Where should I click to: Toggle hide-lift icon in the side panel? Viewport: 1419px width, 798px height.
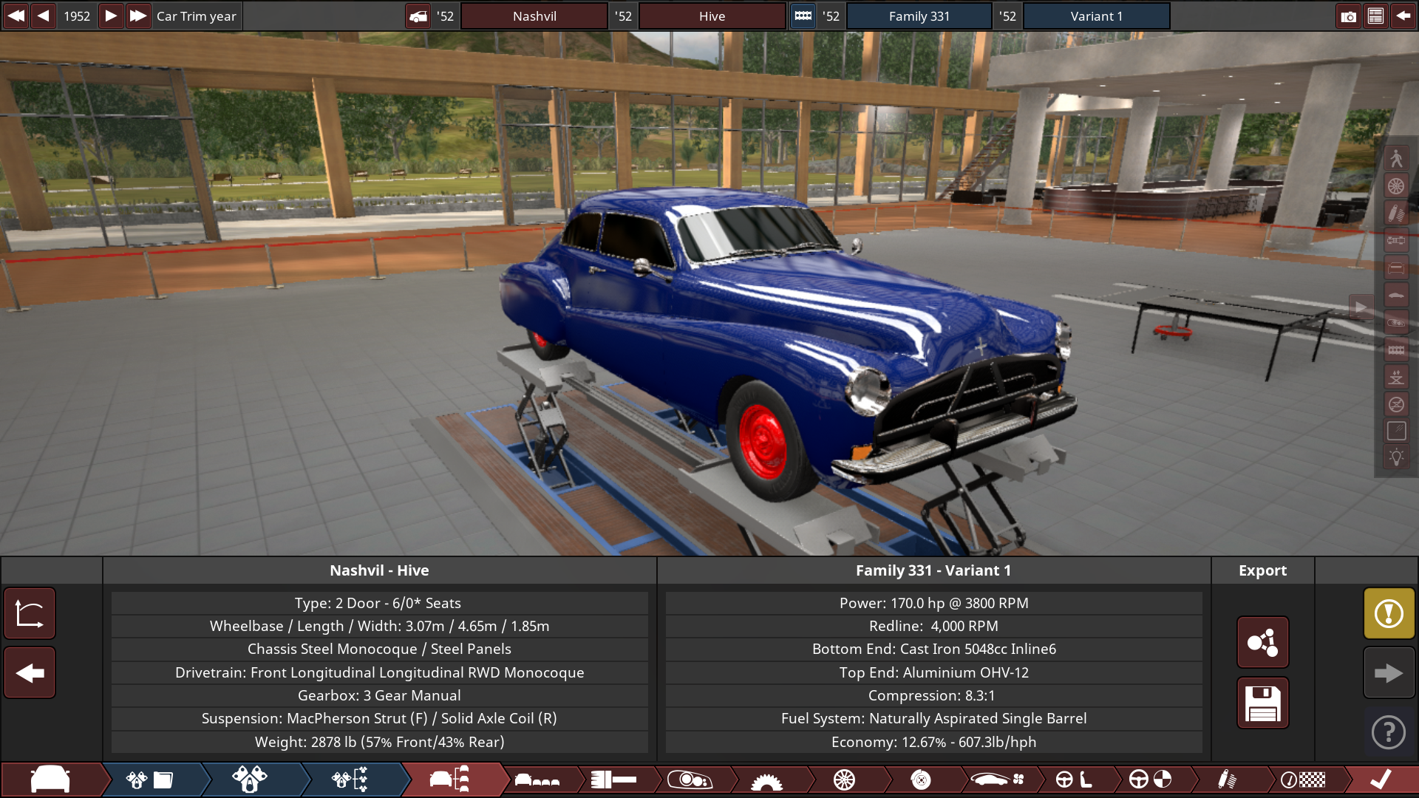click(1396, 404)
